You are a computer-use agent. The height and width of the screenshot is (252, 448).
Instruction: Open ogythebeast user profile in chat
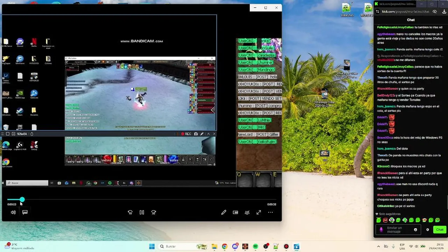[x=386, y=34]
